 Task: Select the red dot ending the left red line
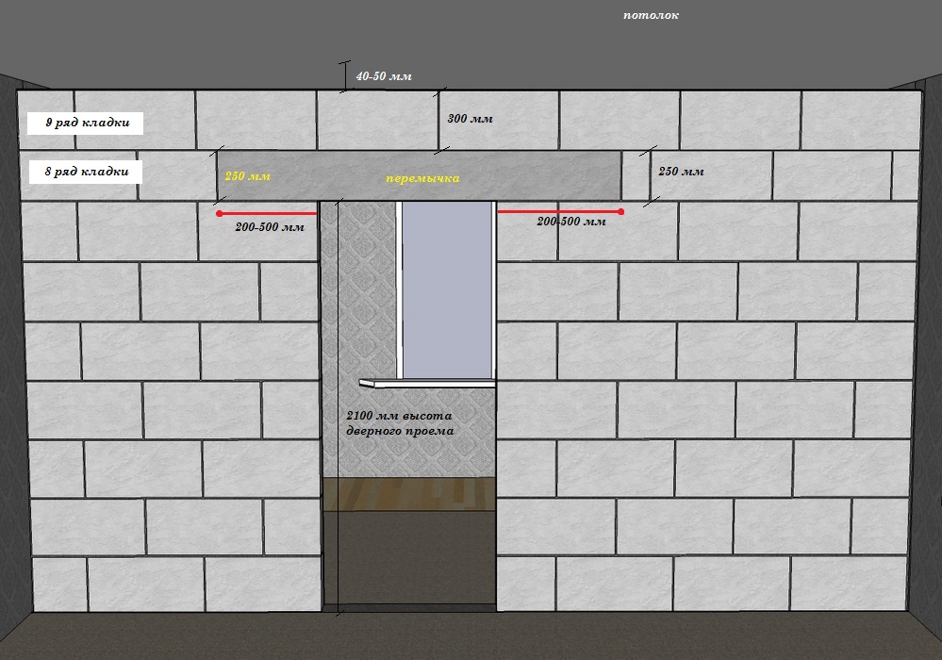tap(221, 214)
